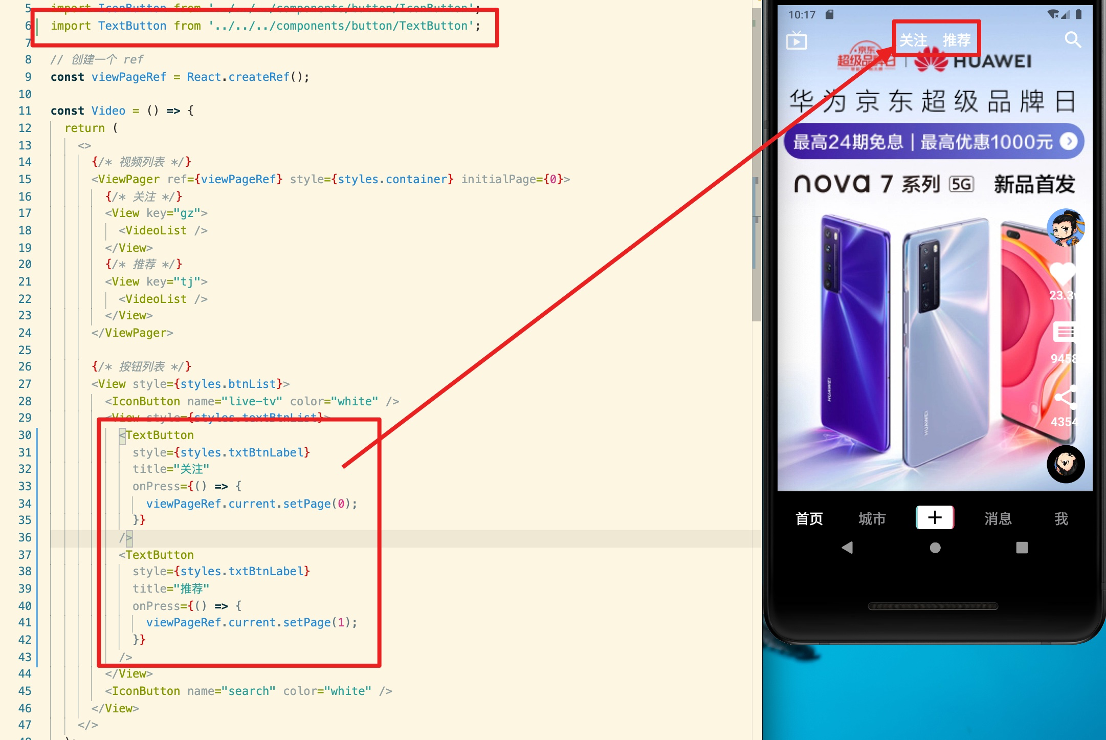Tap the live TV icon in emulator
Screen dimensions: 1106x740
pos(796,40)
